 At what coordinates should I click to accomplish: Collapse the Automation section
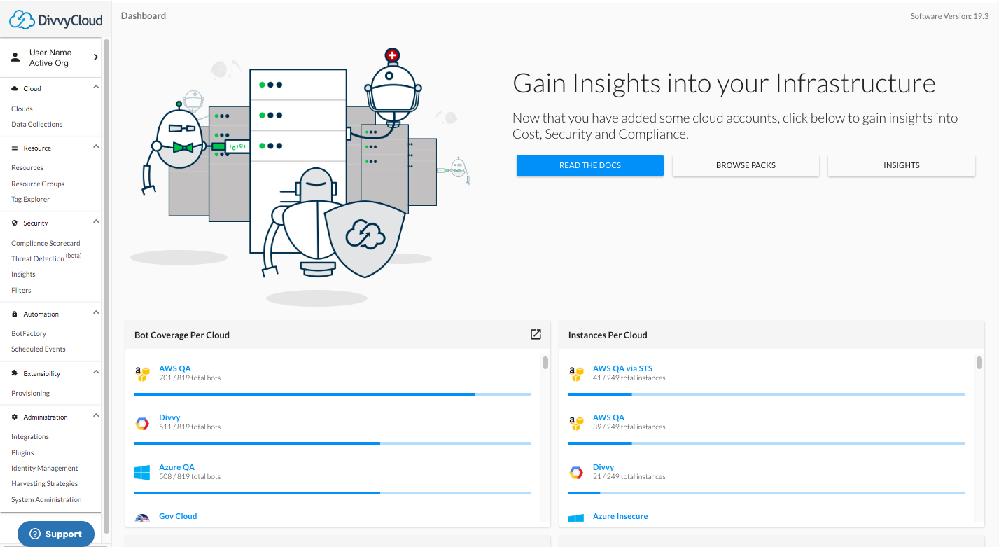tap(96, 313)
